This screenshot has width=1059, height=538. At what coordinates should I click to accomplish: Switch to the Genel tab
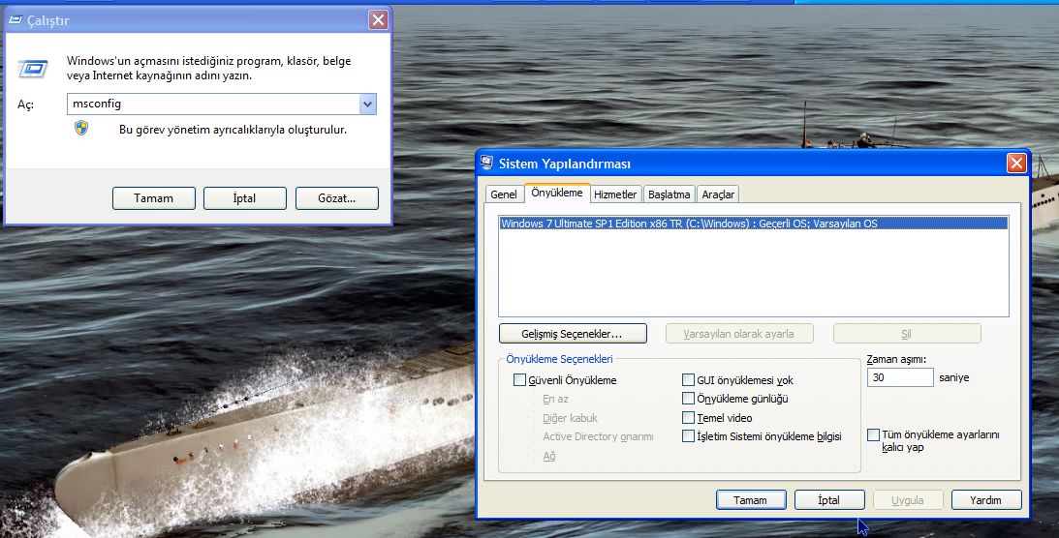tap(504, 194)
